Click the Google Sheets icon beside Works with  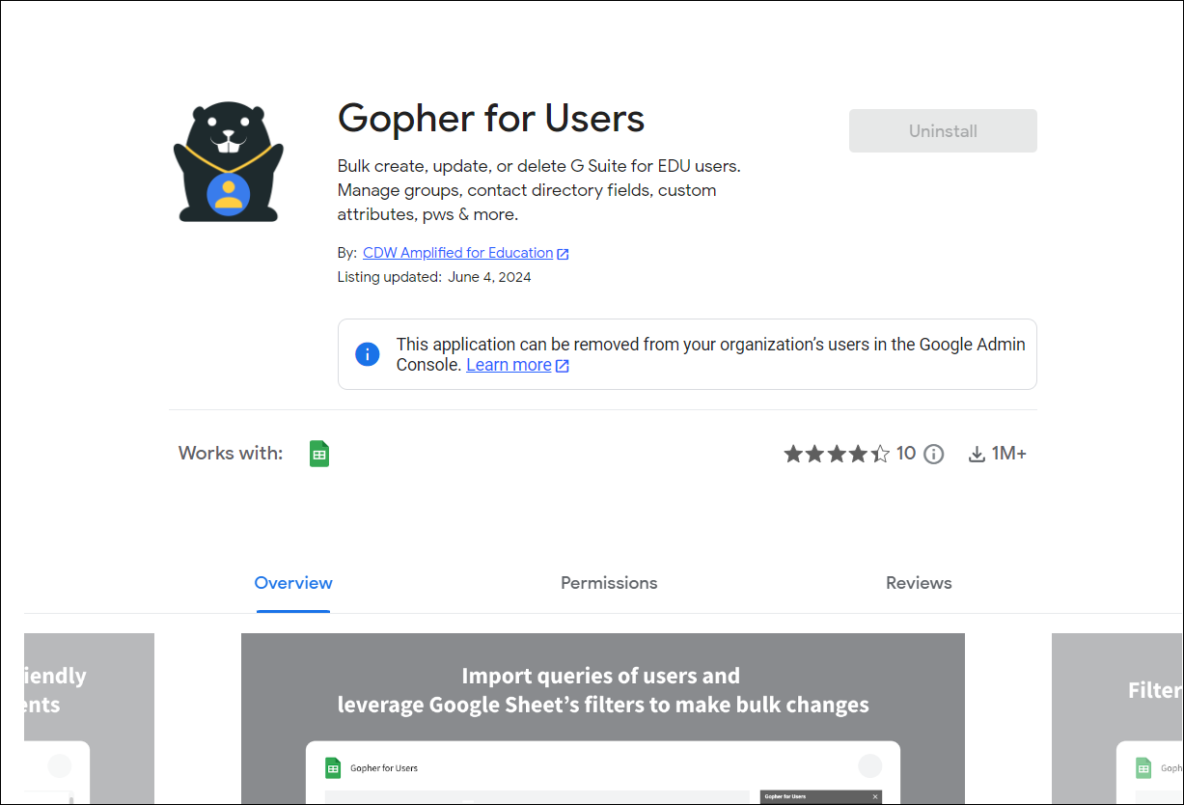(x=319, y=454)
